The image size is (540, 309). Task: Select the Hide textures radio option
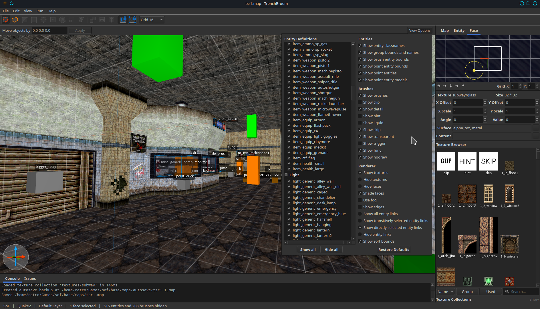pos(360,180)
